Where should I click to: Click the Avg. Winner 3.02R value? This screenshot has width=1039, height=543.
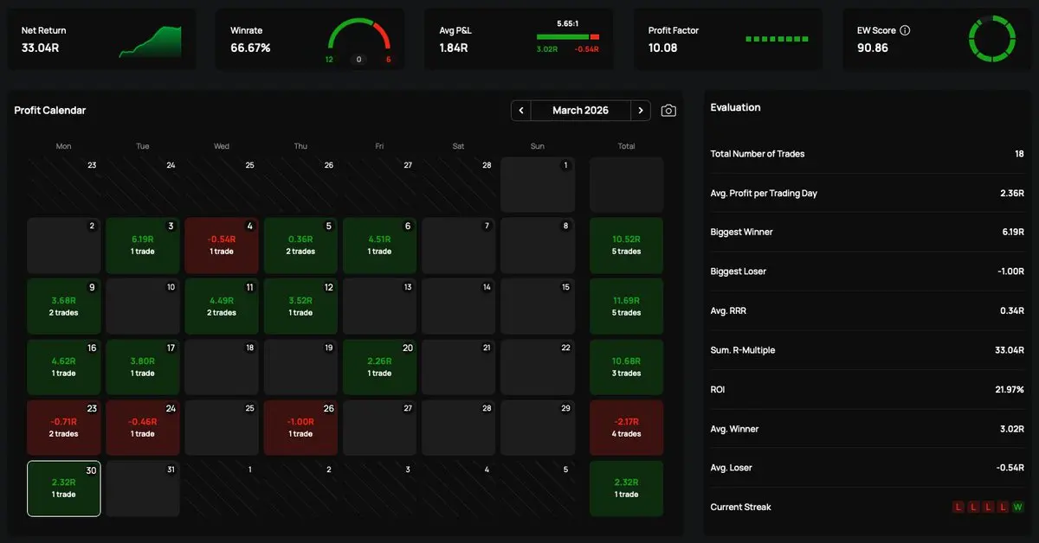pyautogui.click(x=1011, y=428)
